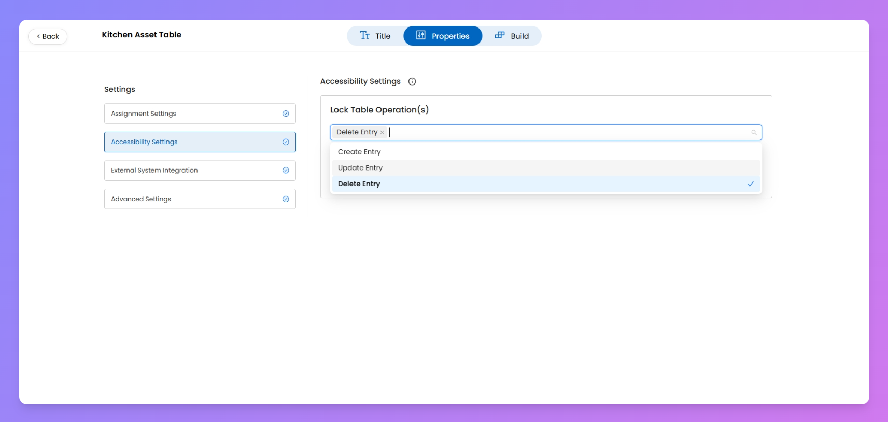Remove the Delete Entry tag with its x

(x=382, y=133)
